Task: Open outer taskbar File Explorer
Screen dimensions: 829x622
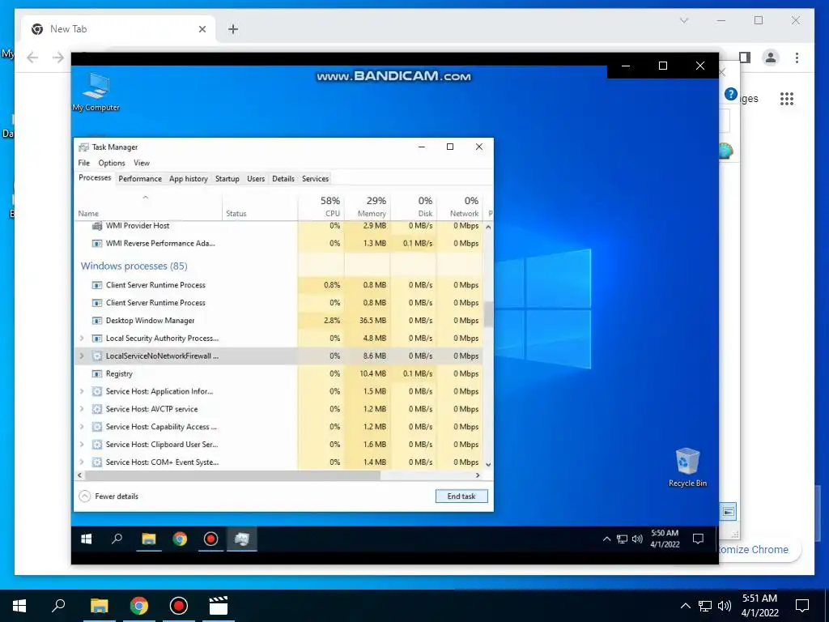Action: (99, 606)
